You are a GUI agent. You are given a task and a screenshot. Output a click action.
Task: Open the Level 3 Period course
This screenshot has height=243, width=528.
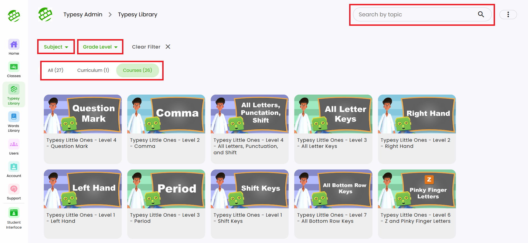(166, 189)
